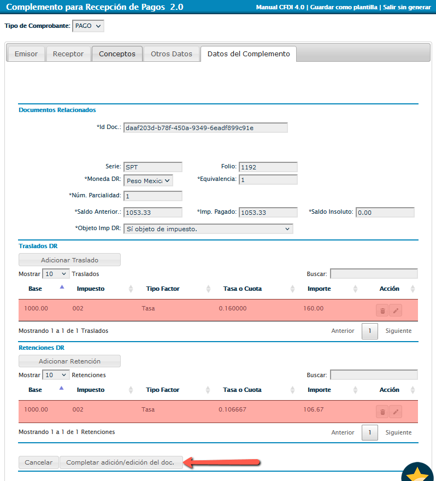This screenshot has width=436, height=481.
Task: Delete the Traslados row with trash icon
Action: click(382, 310)
